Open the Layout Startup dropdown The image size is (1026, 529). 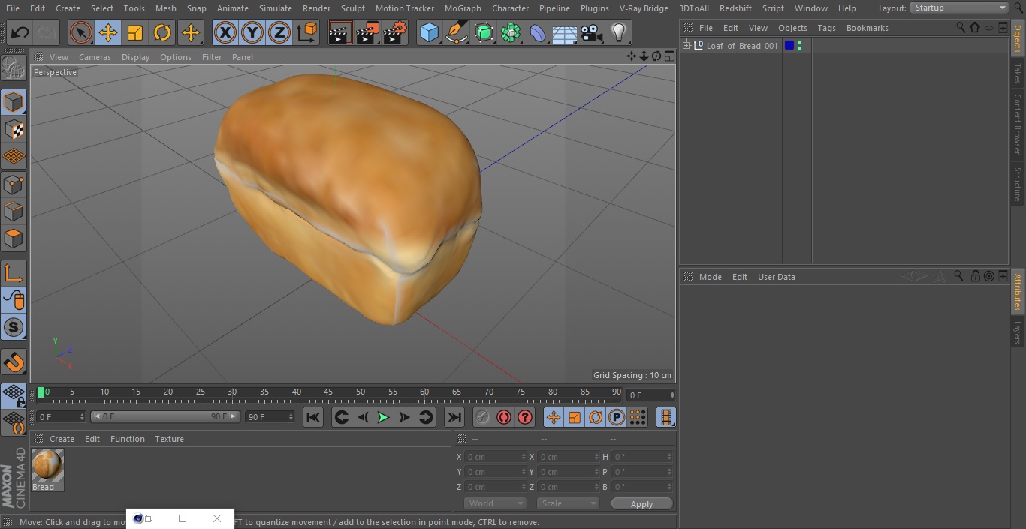click(x=960, y=8)
